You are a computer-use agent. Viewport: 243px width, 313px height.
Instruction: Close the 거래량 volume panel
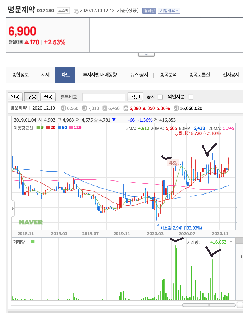point(231,242)
